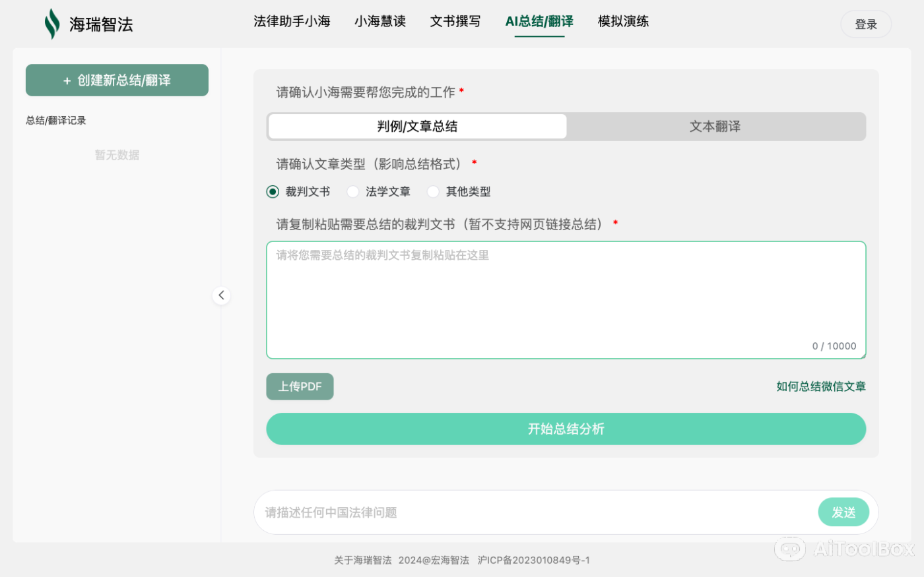Click the 关于海瑞智法 footer link
Screen dimensions: 924x577
point(362,560)
